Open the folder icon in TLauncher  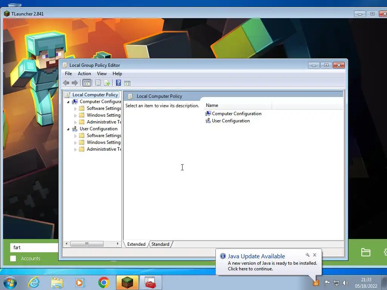tap(366, 252)
